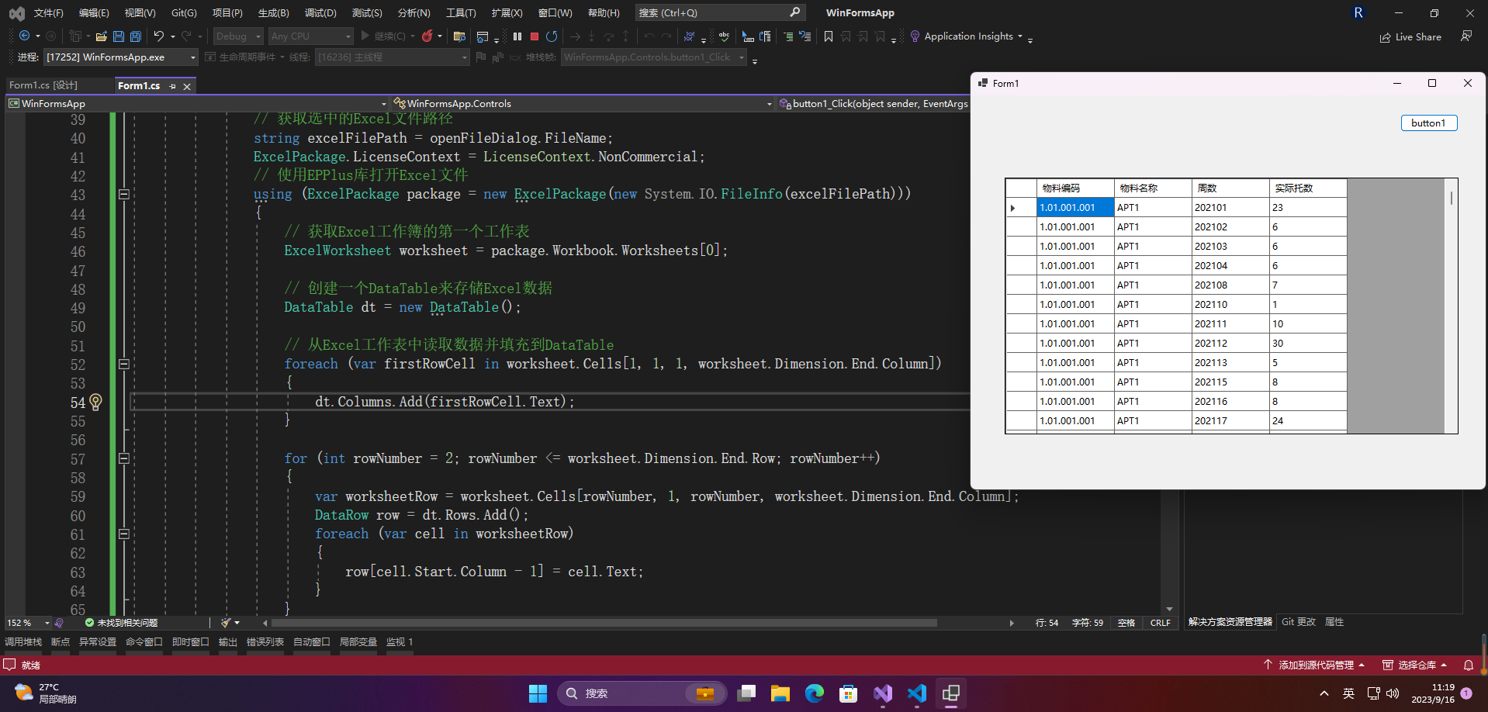
Task: Open the 调试(D) menu
Action: (x=320, y=13)
